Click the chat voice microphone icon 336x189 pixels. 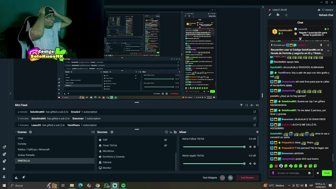pos(273,173)
